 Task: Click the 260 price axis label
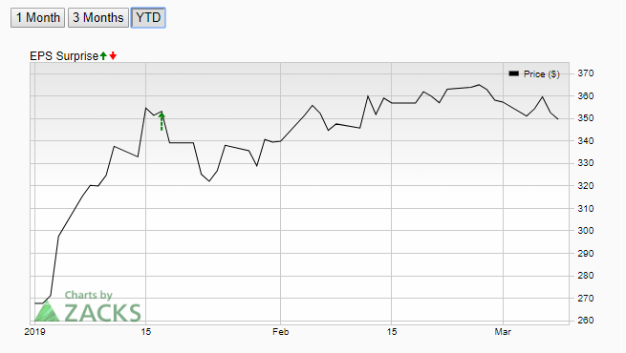point(586,321)
